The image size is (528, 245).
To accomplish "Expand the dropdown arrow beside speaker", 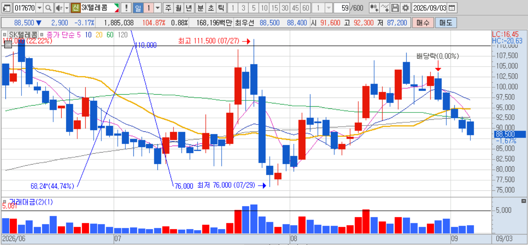I will 67,8.
